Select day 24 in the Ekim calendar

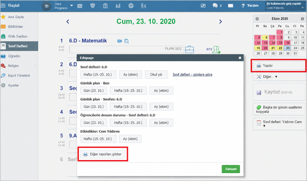click(x=295, y=48)
